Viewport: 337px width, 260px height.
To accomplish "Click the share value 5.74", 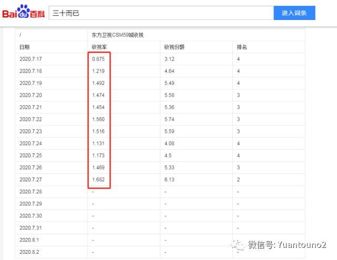I will 169,119.
